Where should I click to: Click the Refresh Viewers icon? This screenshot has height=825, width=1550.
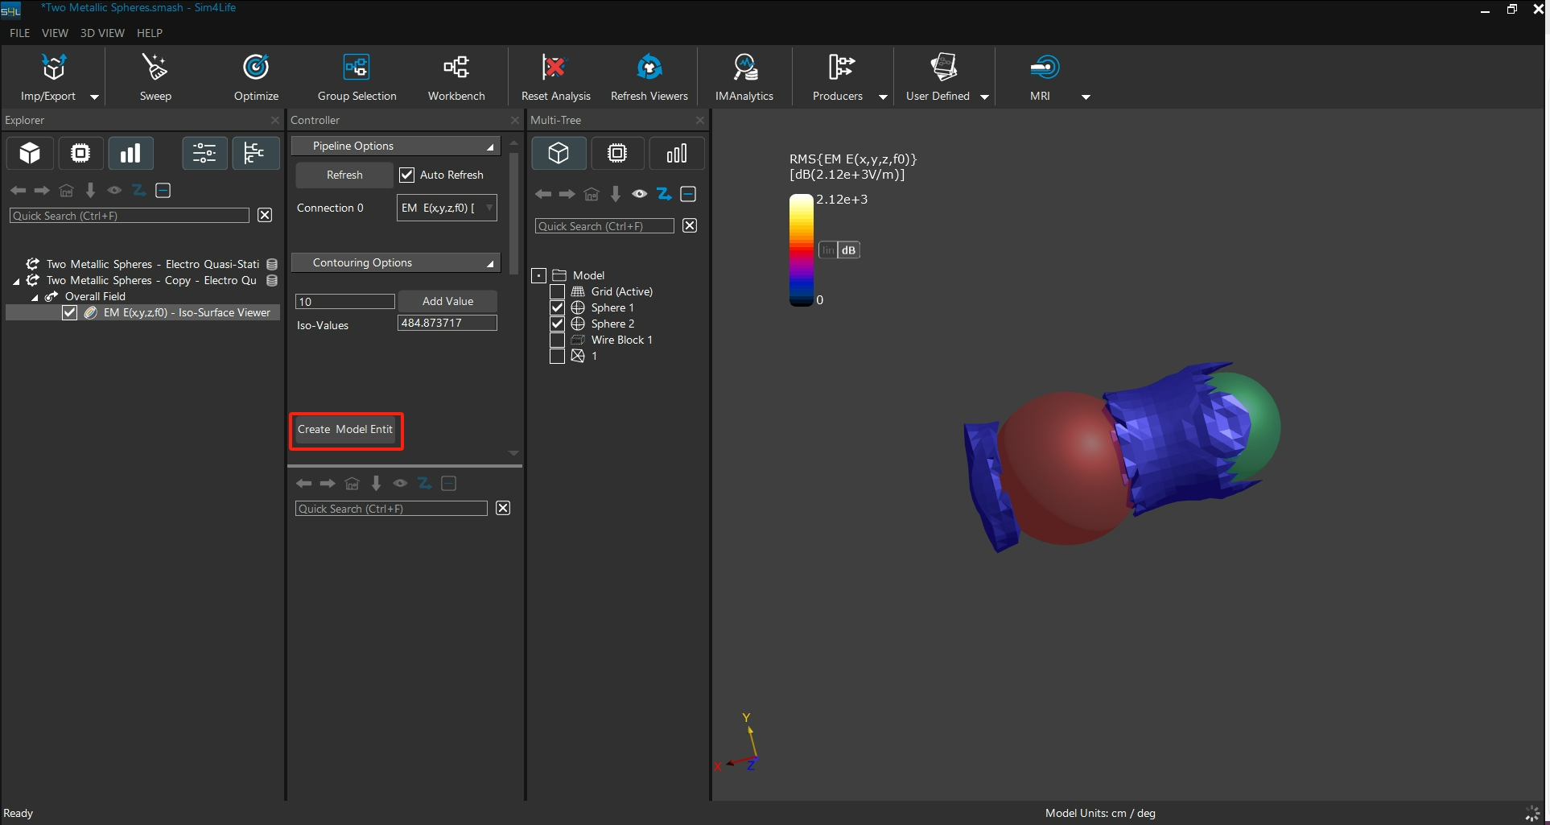click(x=649, y=76)
